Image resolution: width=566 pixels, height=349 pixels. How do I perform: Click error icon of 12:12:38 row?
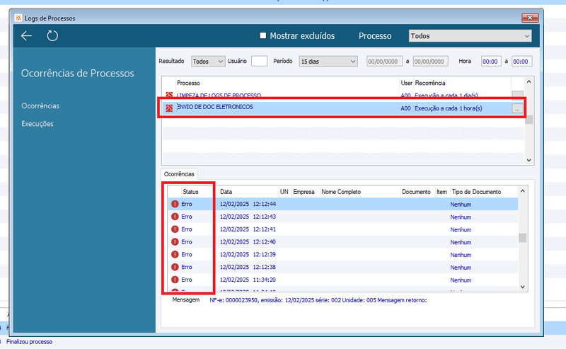click(175, 268)
